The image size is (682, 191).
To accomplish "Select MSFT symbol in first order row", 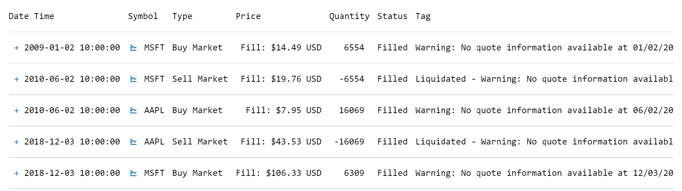I will coord(154,48).
